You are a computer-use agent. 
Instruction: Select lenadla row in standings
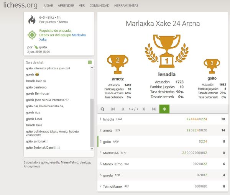click(161, 120)
